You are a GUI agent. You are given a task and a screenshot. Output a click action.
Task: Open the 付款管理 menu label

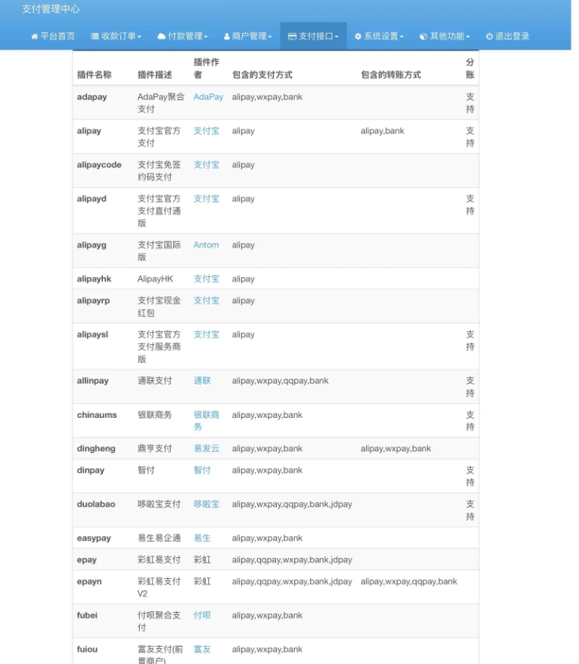pos(185,36)
